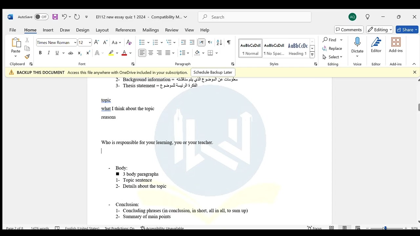This screenshot has height=236, width=420.
Task: Open the Dictate microphone
Action: tap(357, 45)
